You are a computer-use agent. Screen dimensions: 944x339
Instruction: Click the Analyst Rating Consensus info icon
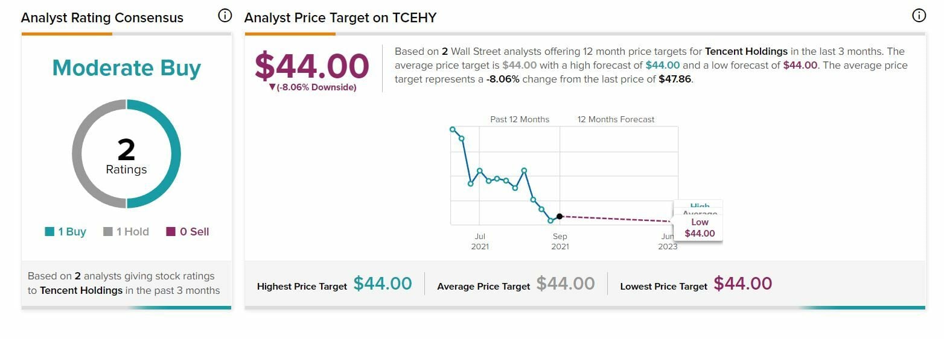click(x=225, y=16)
